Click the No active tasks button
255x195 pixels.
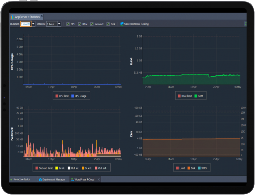click(22, 179)
